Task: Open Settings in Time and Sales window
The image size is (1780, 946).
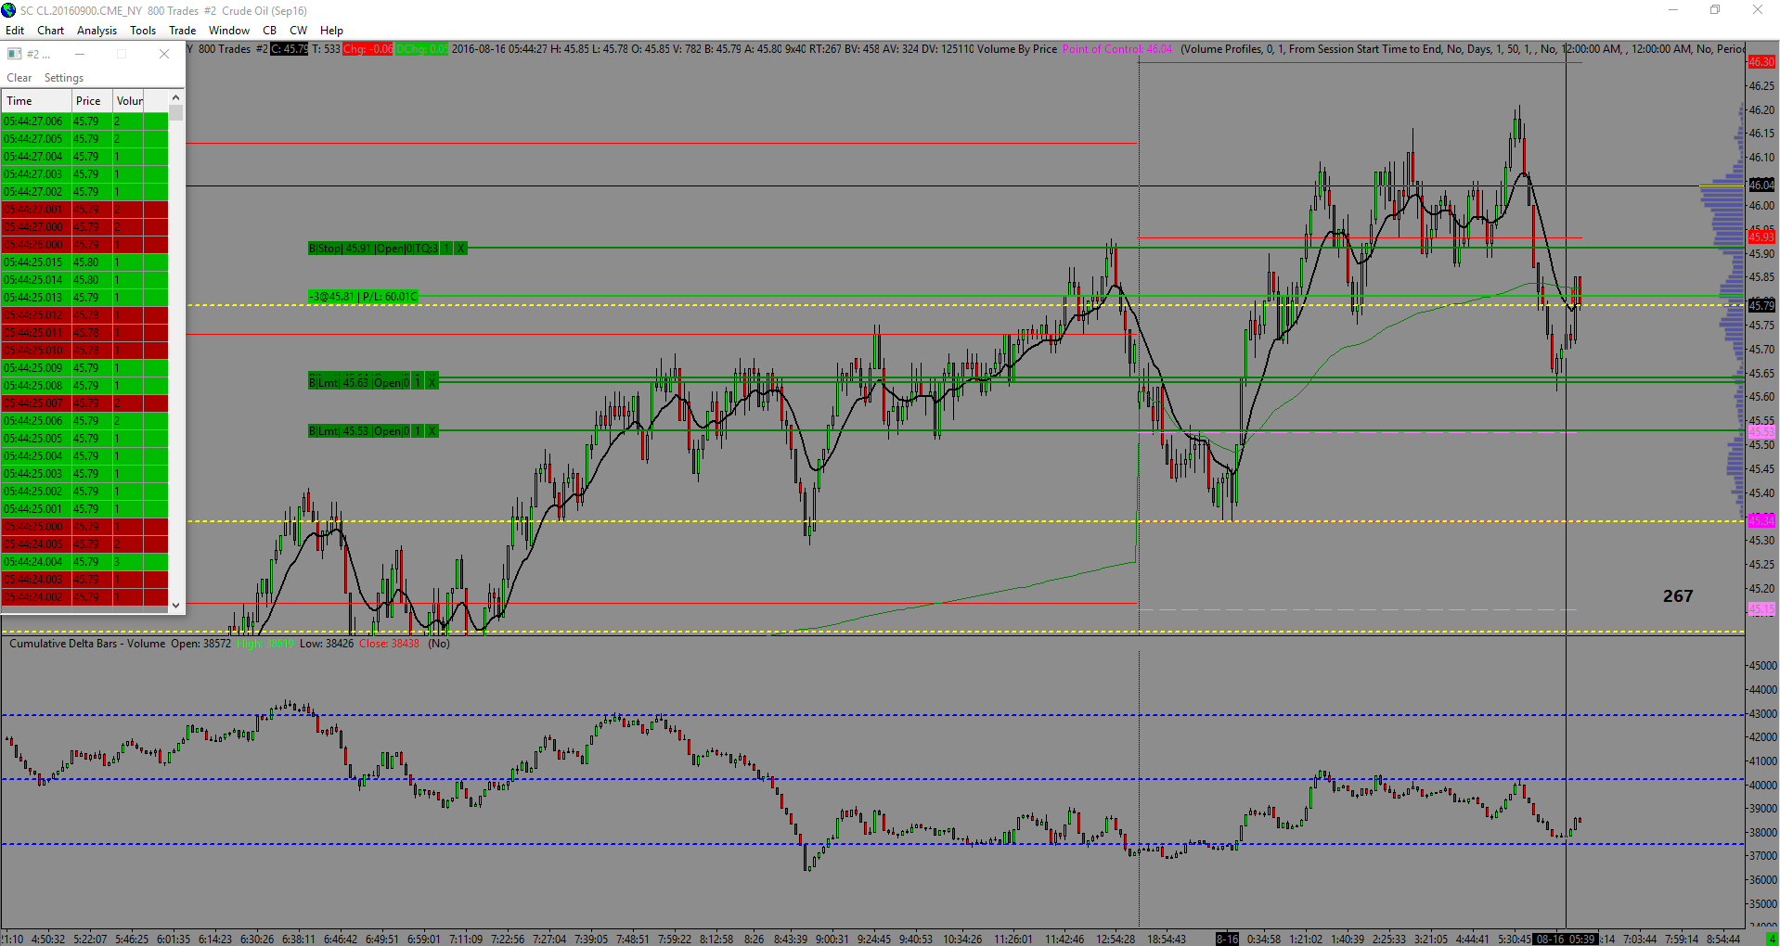Action: 64,78
